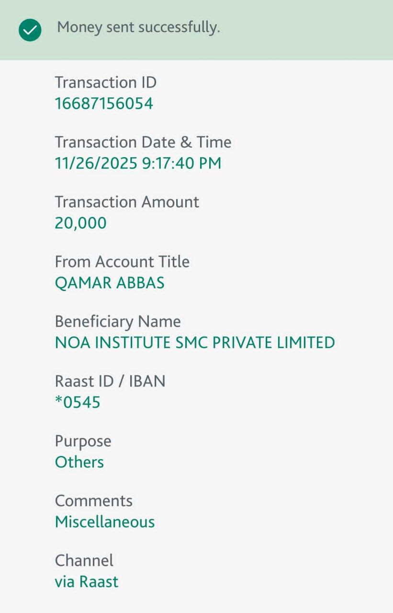Click the Comments label
Image resolution: width=393 pixels, height=613 pixels.
(94, 500)
